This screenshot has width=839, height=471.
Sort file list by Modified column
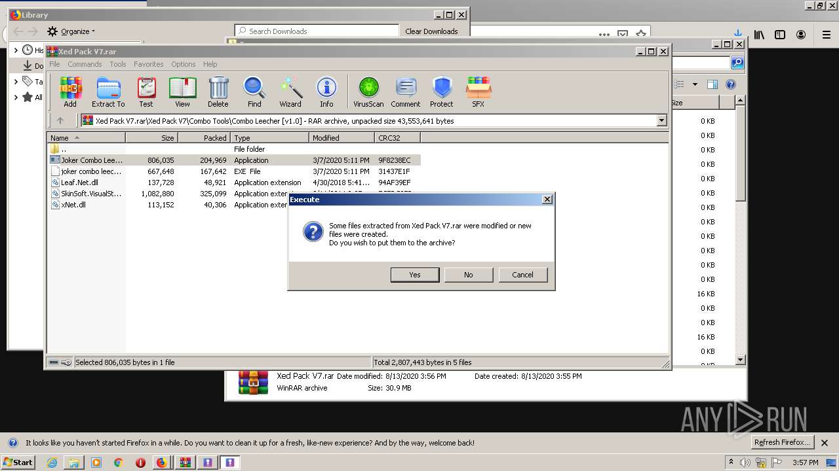point(341,138)
